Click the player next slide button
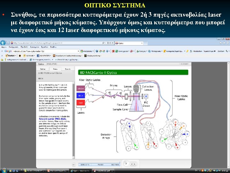The image size is (230, 173). point(135,164)
